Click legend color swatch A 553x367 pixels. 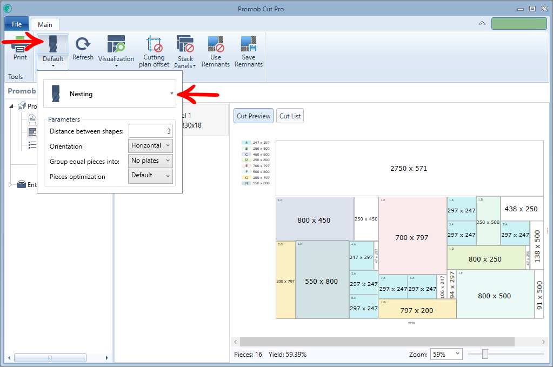click(246, 143)
